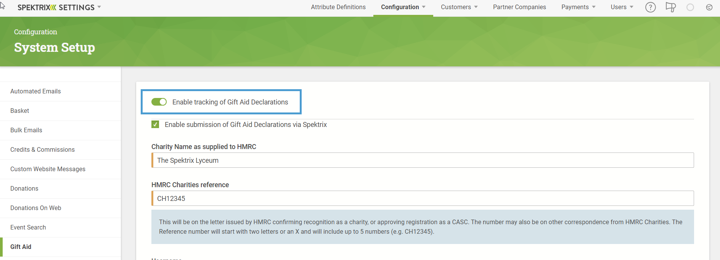Open the Payments dropdown menu
Viewport: 720px width, 260px height.
578,7
